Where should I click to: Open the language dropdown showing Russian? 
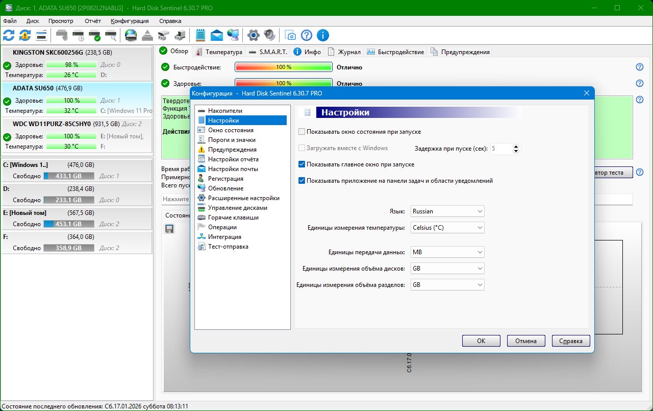447,211
